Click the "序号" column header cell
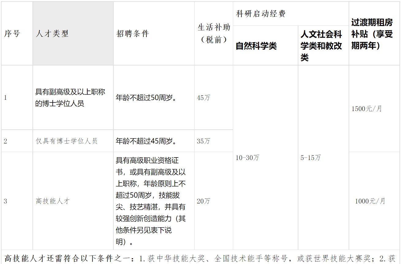Screen dimensions: 401x264 click(x=12, y=34)
